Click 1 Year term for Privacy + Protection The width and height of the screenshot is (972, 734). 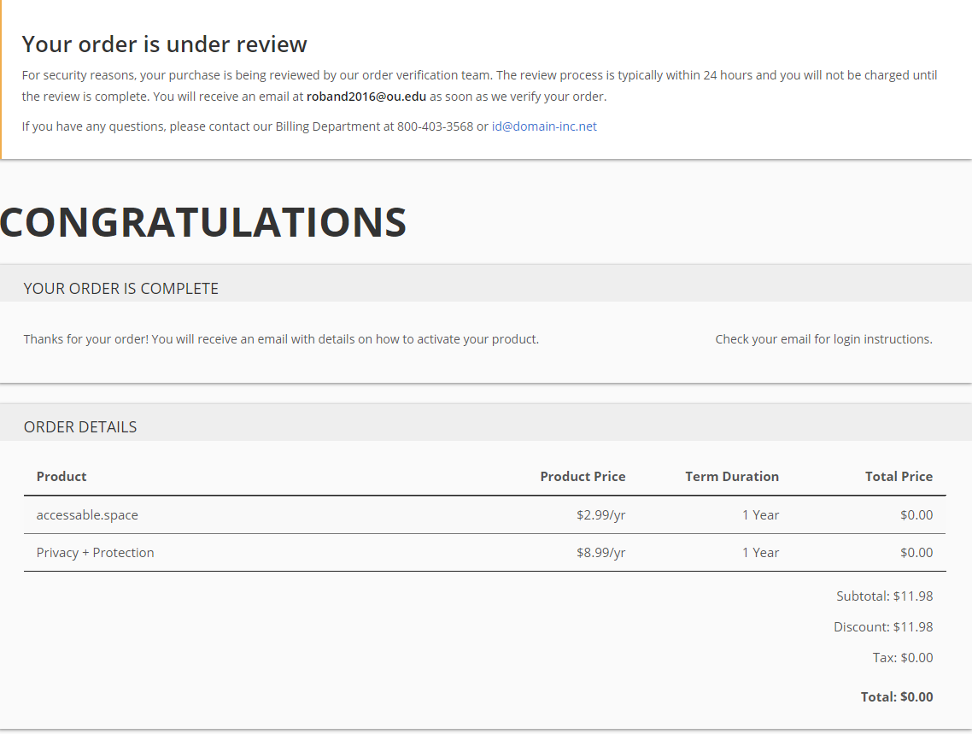[x=761, y=552]
